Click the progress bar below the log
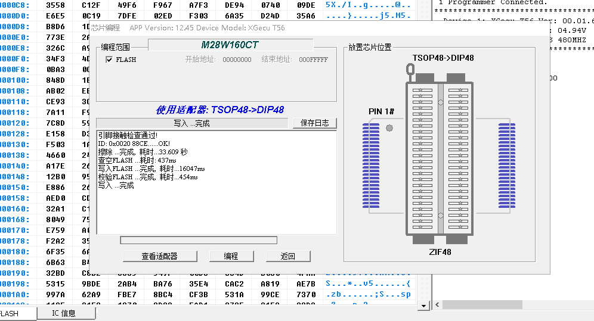Screen dimensions: 594x321 pos(199,241)
